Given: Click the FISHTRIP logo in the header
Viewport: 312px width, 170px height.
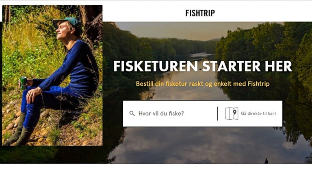Looking at the screenshot, I should tap(200, 13).
